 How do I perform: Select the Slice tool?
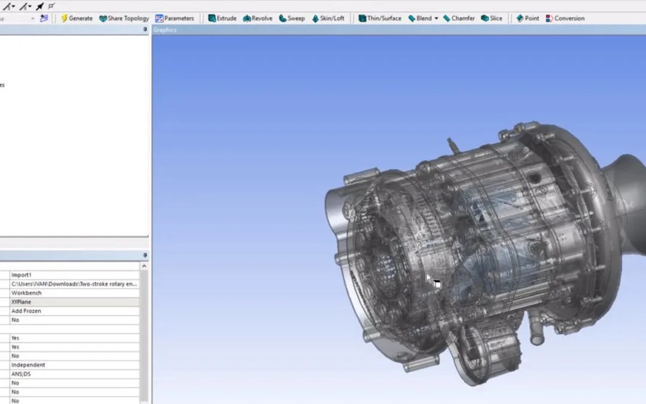pyautogui.click(x=492, y=18)
